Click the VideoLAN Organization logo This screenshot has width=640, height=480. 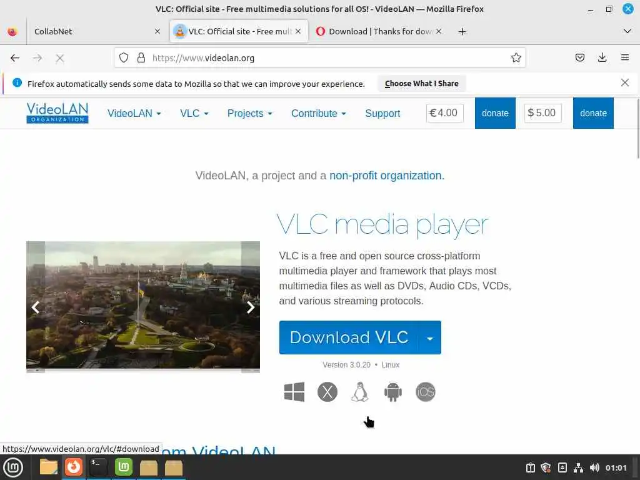point(57,112)
